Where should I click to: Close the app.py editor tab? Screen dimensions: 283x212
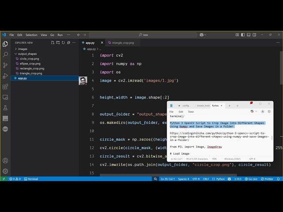[102, 43]
